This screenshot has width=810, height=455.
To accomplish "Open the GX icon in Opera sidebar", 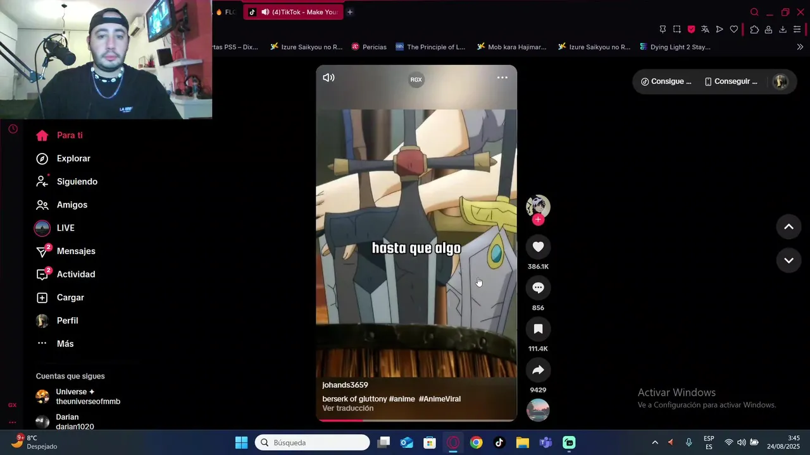I will pos(12,405).
